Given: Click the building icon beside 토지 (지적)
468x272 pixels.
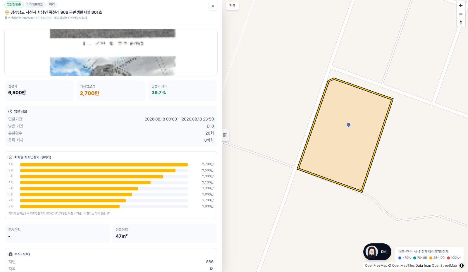Looking at the screenshot, I should pos(11,254).
